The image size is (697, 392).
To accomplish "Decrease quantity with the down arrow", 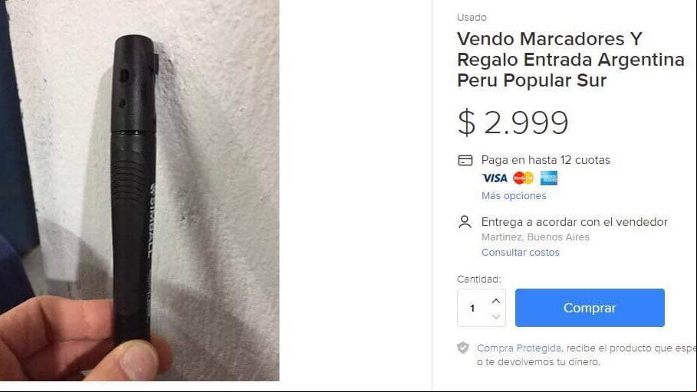I will [496, 316].
